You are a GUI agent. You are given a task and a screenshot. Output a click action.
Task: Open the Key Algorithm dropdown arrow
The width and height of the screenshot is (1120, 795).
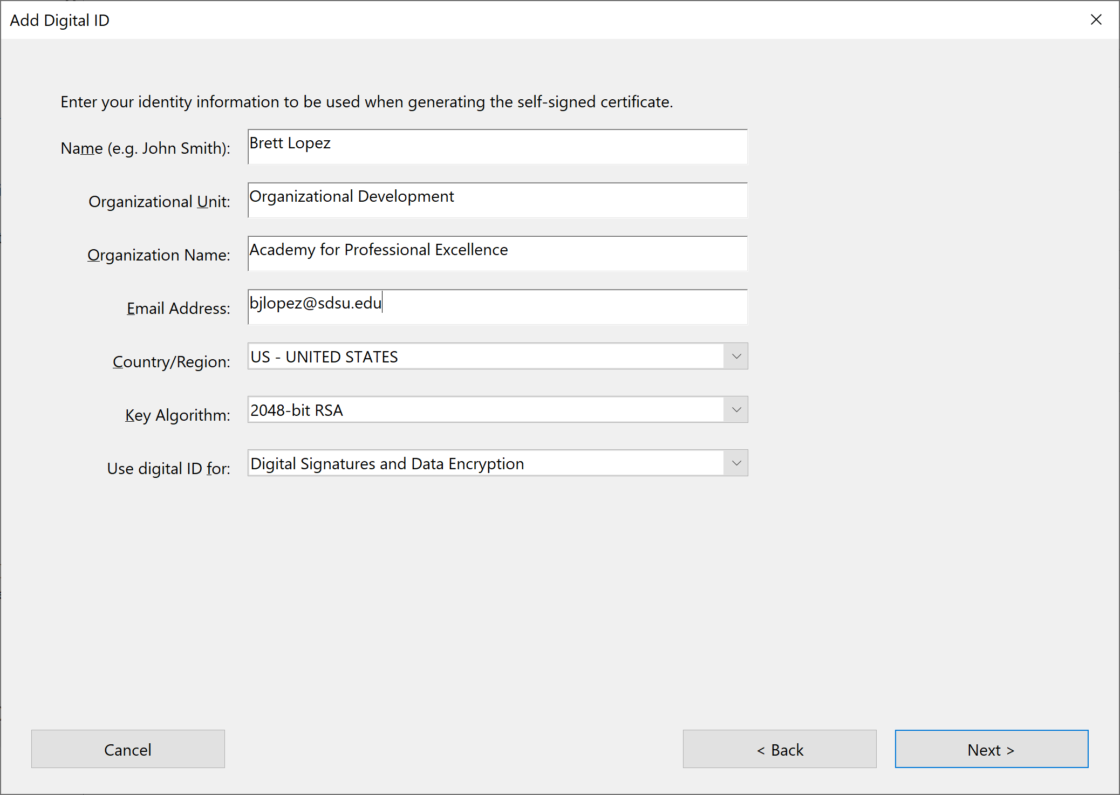[736, 410]
